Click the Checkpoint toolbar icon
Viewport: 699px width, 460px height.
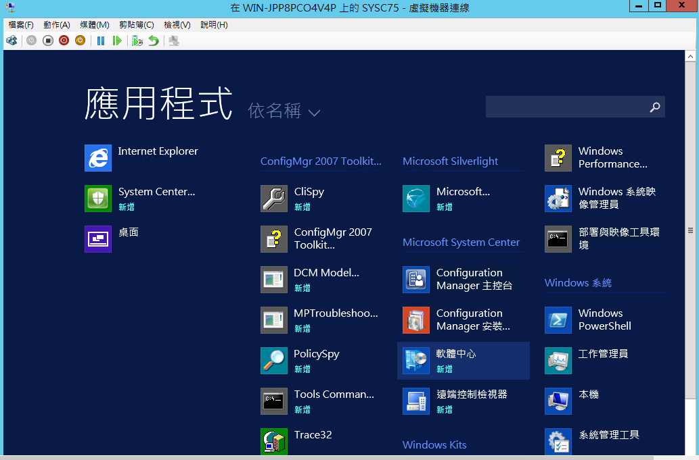click(x=137, y=41)
